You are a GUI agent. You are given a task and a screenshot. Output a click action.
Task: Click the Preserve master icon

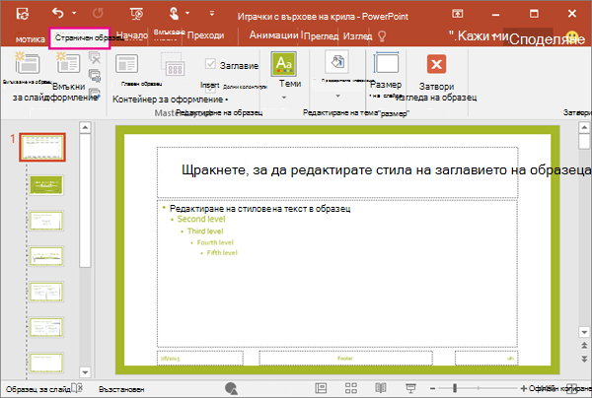point(95,93)
